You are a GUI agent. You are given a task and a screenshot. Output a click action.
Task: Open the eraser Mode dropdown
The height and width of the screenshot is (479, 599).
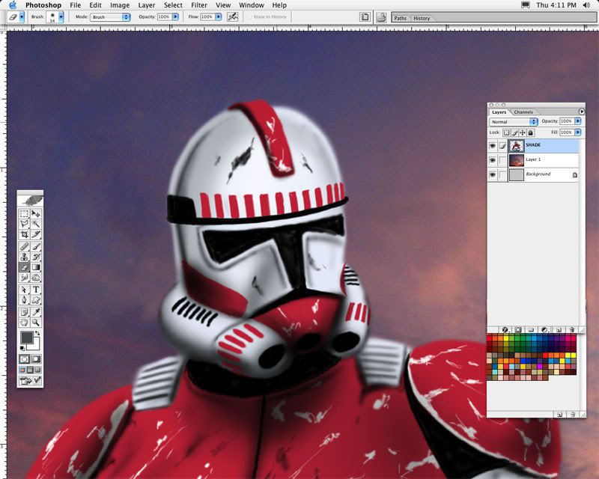[110, 17]
